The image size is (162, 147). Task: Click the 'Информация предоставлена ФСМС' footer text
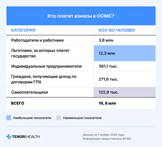(x=106, y=139)
